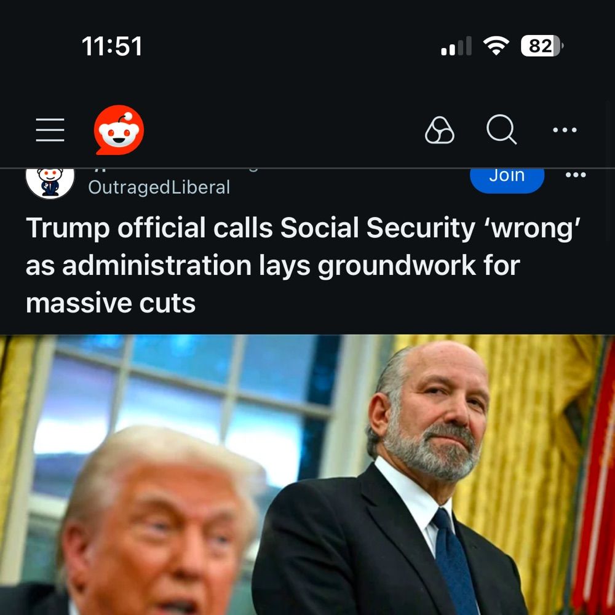Open the top bar three-dot overflow menu
This screenshot has height=615, width=615.
point(565,130)
